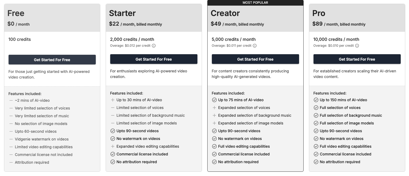Click the Most Popular banner above Creator
The width and height of the screenshot is (409, 176).
click(255, 3)
